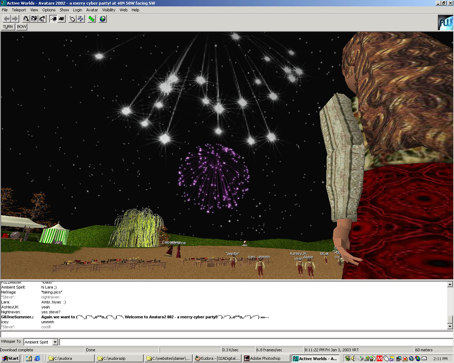Open the Visibility menu
The width and height of the screenshot is (454, 363).
(x=109, y=10)
